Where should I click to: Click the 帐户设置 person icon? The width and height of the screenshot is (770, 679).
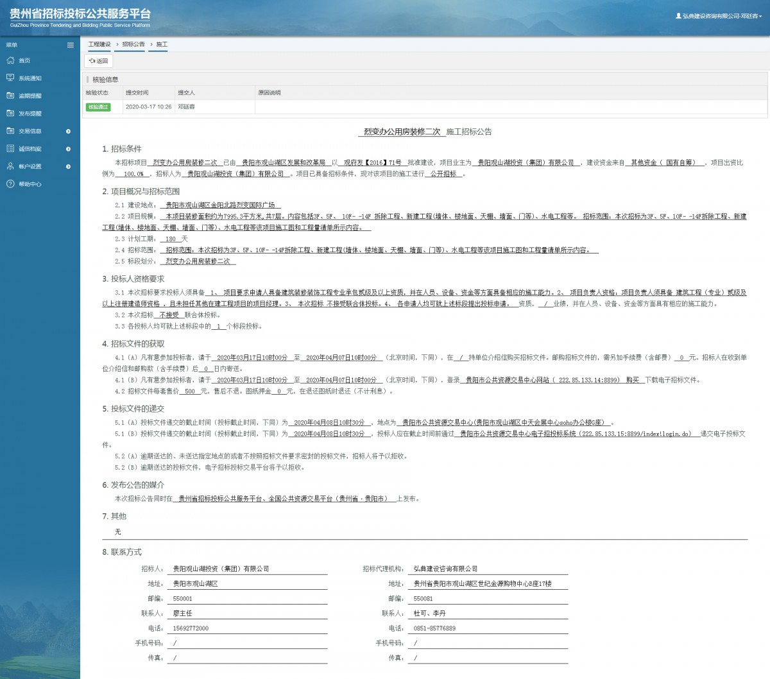(x=10, y=166)
